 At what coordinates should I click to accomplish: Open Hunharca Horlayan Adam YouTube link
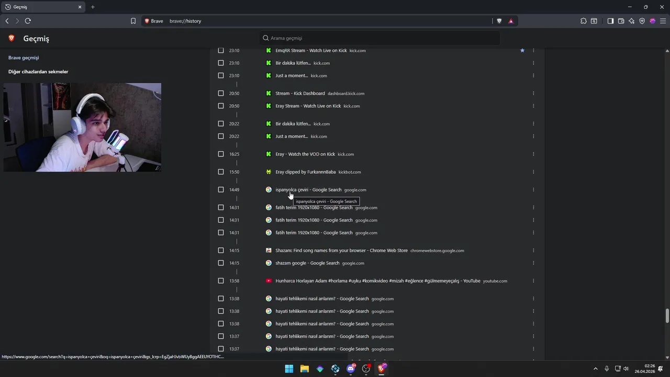coord(378,281)
